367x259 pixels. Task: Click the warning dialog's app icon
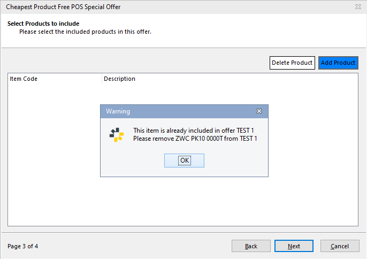pos(117,135)
